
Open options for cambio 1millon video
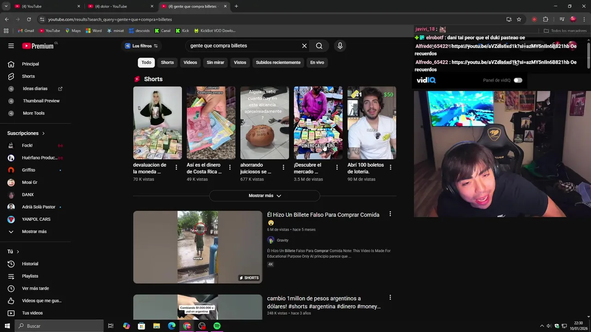point(390,297)
